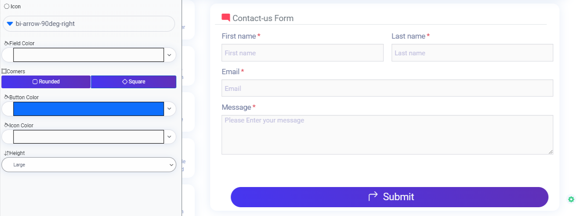Open the bi-arrow-90deg-right icon dropdown
Image resolution: width=580 pixels, height=216 pixels.
coord(89,24)
